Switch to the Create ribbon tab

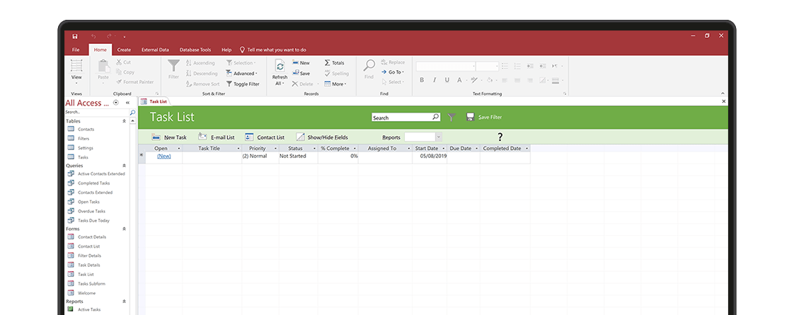click(x=124, y=50)
